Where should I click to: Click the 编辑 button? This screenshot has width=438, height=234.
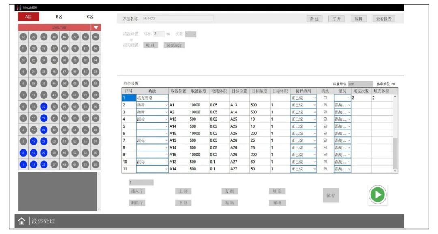tap(359, 19)
